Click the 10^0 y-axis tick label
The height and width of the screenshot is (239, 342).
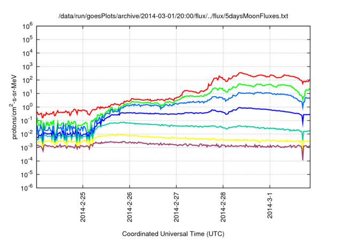point(27,107)
